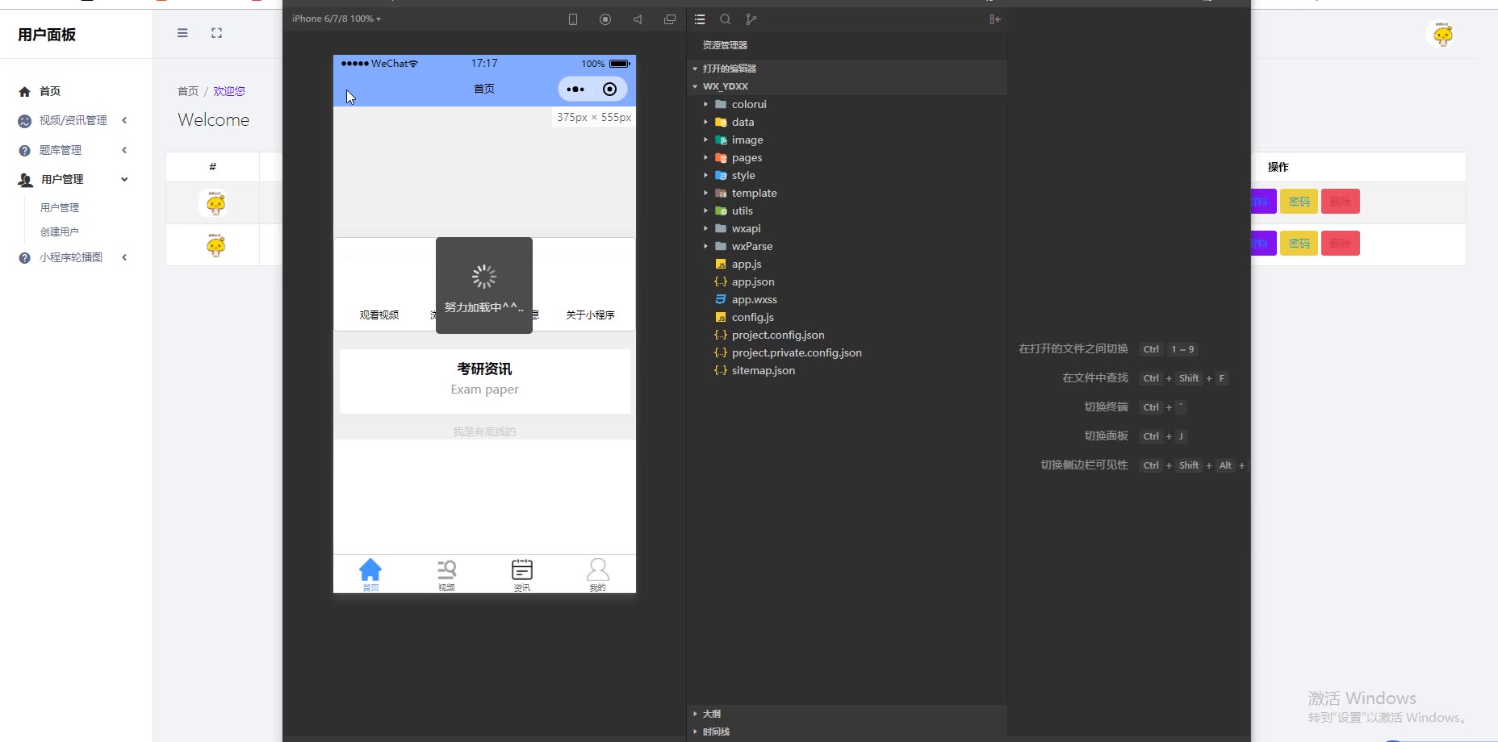The image size is (1498, 742).
Task: Click the 视频/资讯管理 sidebar icon
Action: click(x=24, y=121)
